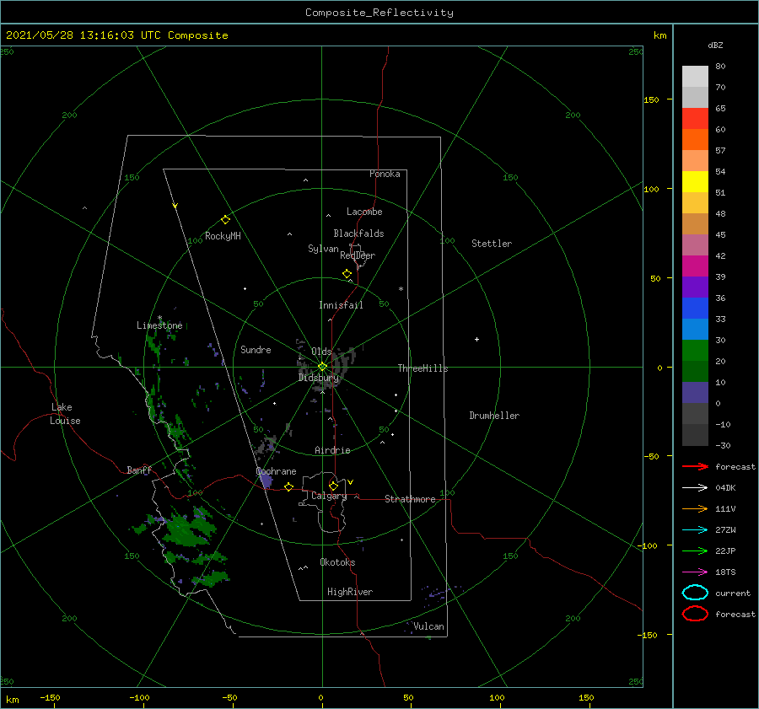This screenshot has width=759, height=709.
Task: Click the blue 33–36 dBZ swatch
Action: coord(695,308)
